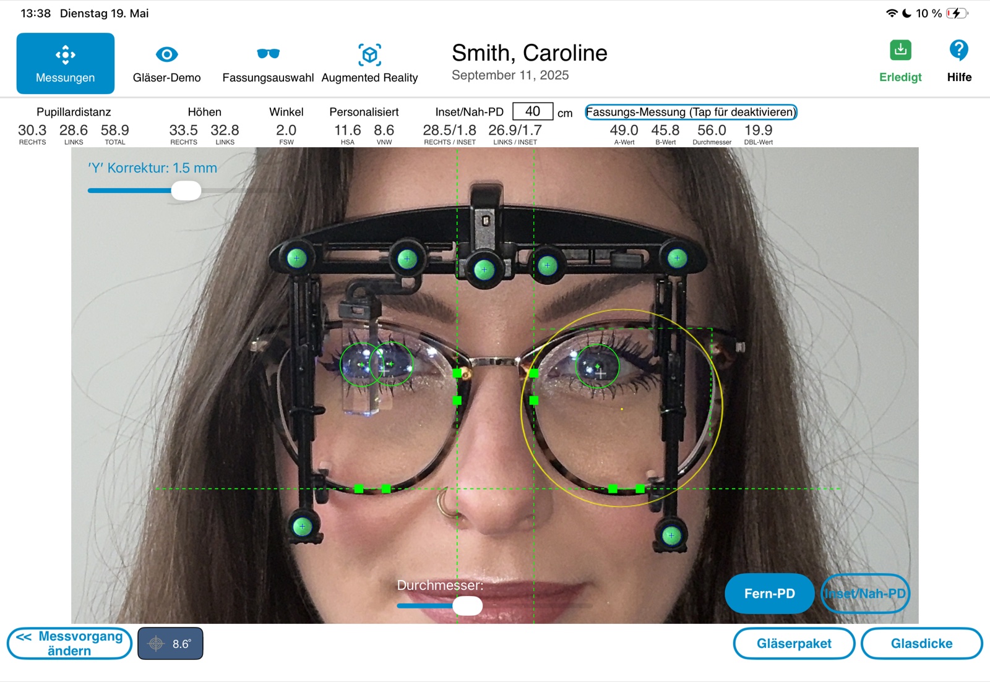Go back via Messvorgang ändern button
The image size is (990, 682).
pyautogui.click(x=69, y=644)
